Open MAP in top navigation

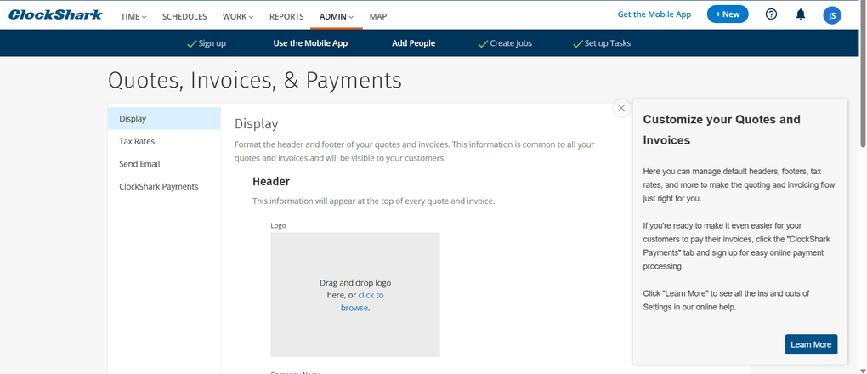tap(378, 17)
